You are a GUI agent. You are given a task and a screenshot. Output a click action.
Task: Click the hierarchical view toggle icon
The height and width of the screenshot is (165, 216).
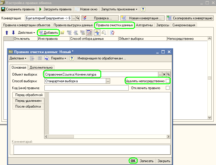tap(97, 33)
